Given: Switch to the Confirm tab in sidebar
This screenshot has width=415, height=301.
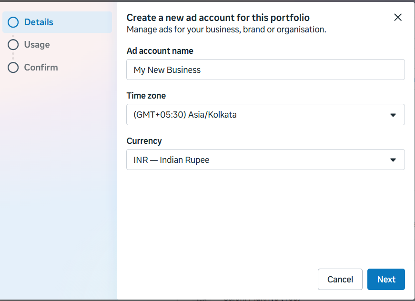Looking at the screenshot, I should [x=40, y=67].
